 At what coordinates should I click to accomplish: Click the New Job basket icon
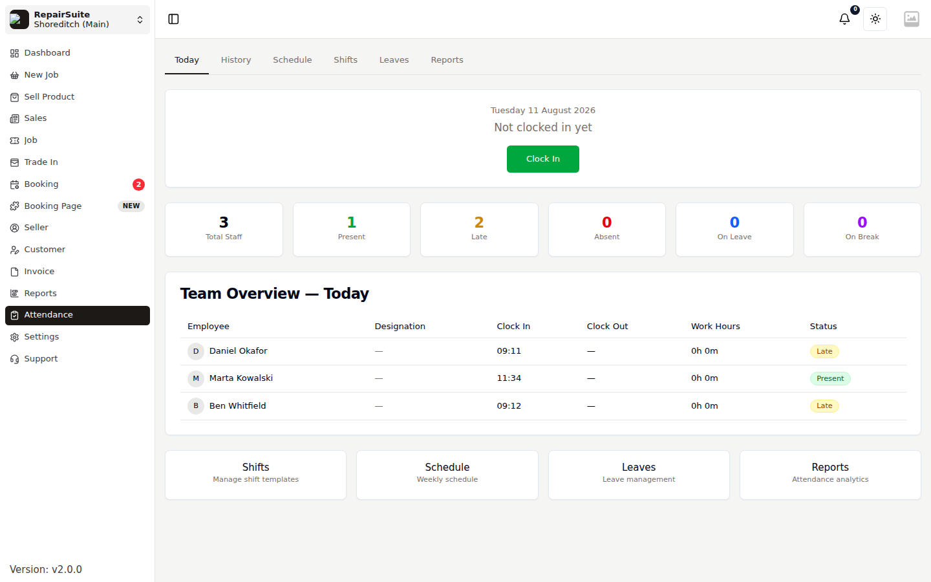(14, 75)
